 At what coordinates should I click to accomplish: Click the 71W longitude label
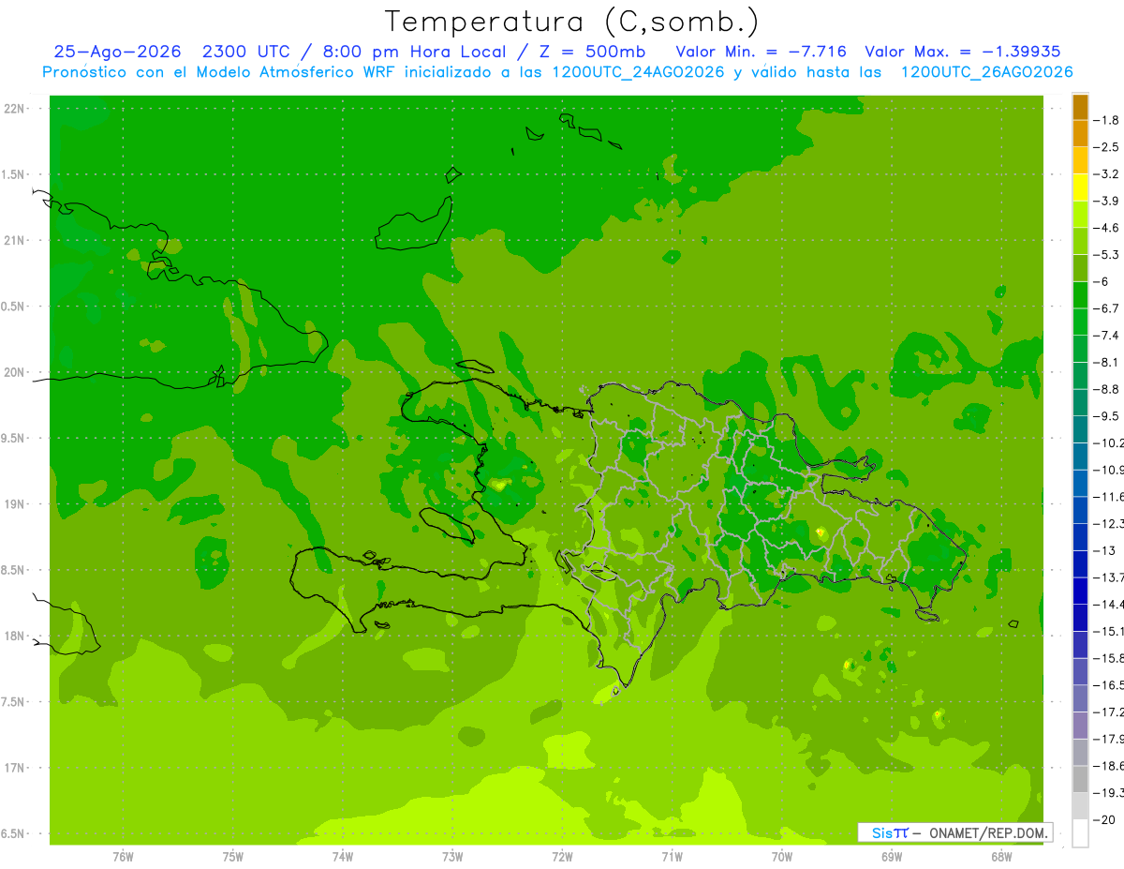click(x=672, y=857)
